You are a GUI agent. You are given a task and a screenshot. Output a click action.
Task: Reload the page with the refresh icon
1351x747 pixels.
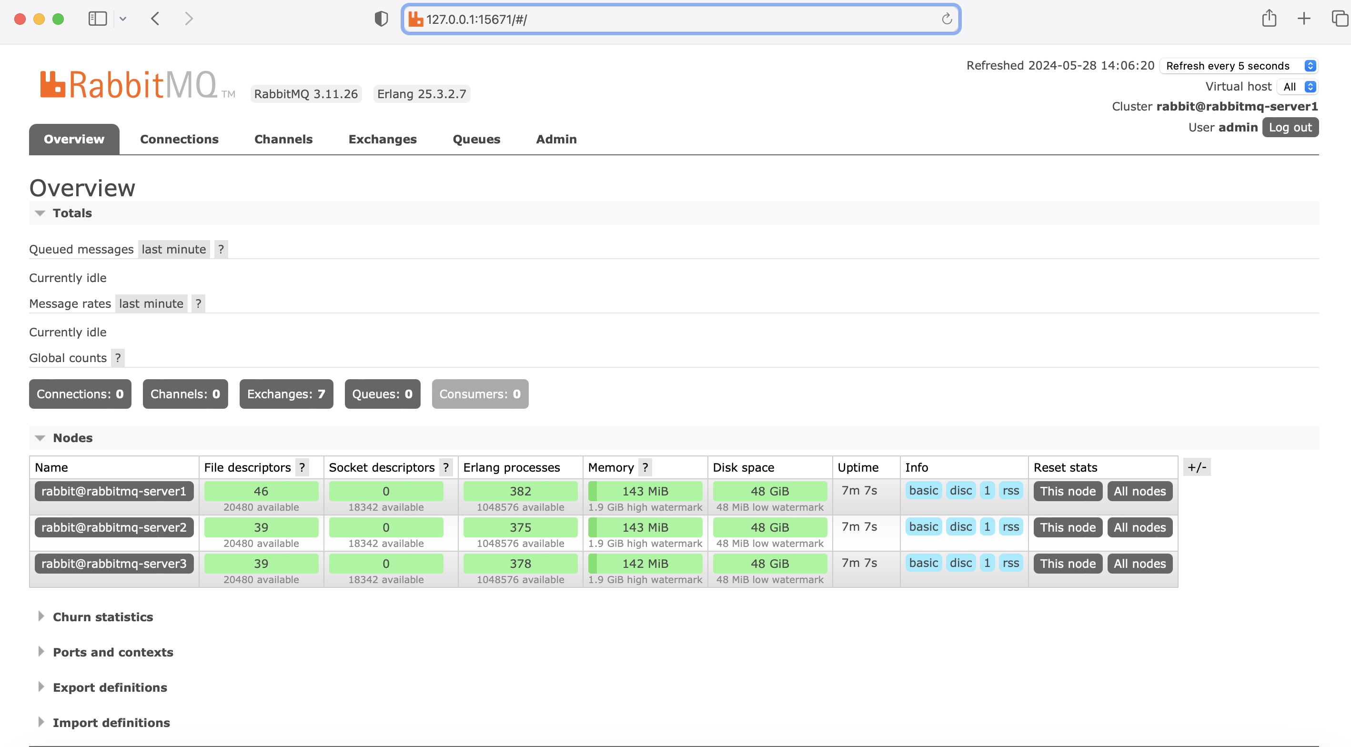pyautogui.click(x=947, y=19)
